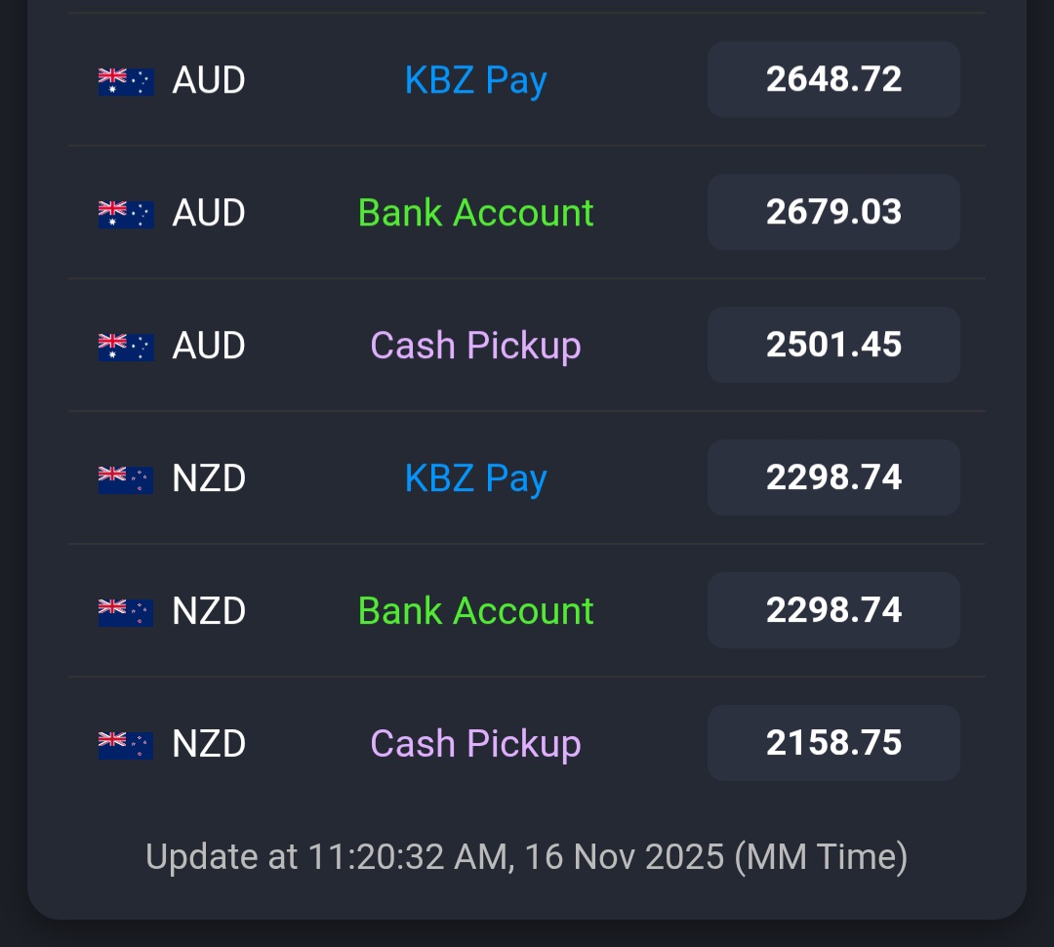Click the 2648.72 rate box

coord(833,79)
